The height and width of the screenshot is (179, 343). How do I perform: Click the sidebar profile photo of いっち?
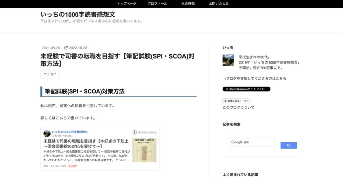(x=228, y=60)
